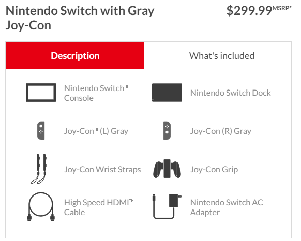The height and width of the screenshot is (241, 301).
Task: Open the What's included tab
Action: click(222, 56)
